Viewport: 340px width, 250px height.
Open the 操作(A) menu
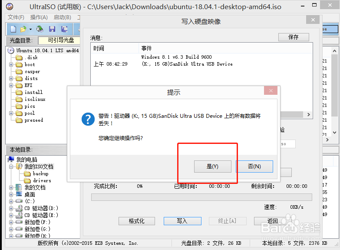pyautogui.click(x=39, y=17)
